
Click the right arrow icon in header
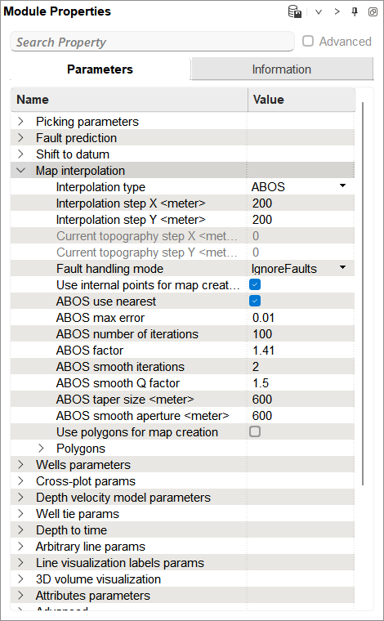(337, 12)
